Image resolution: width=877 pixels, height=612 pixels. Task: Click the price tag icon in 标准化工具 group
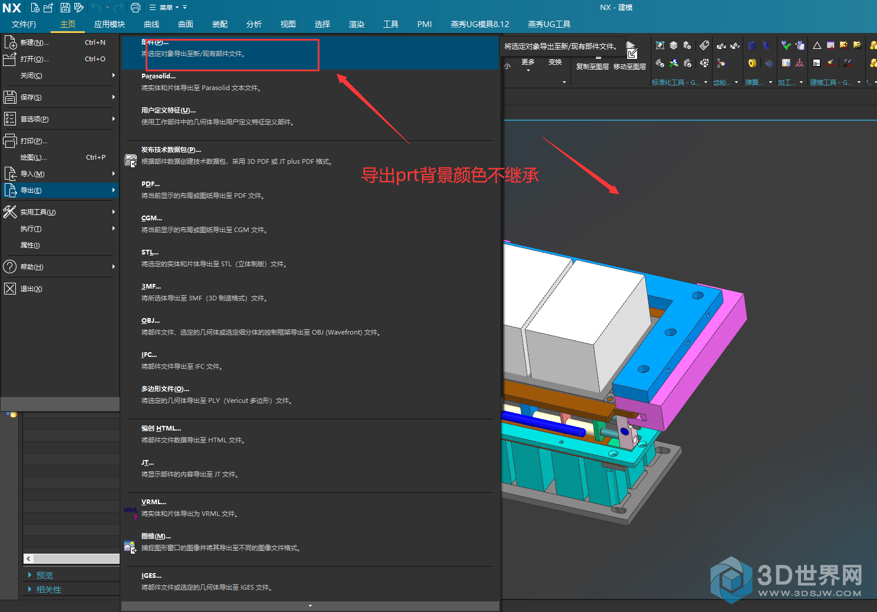(x=704, y=45)
